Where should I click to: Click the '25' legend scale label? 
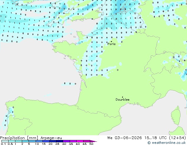(57, 144)
